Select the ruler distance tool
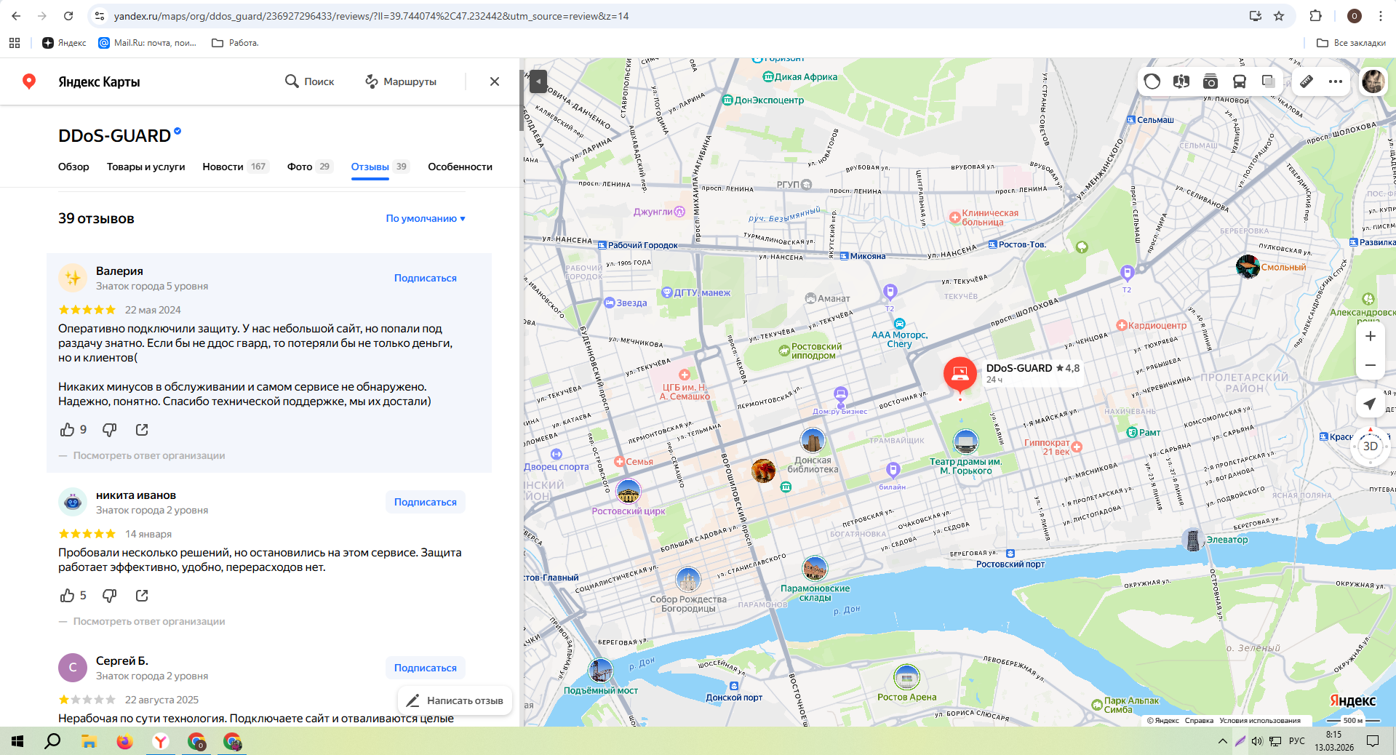This screenshot has width=1396, height=755. pos(1307,81)
